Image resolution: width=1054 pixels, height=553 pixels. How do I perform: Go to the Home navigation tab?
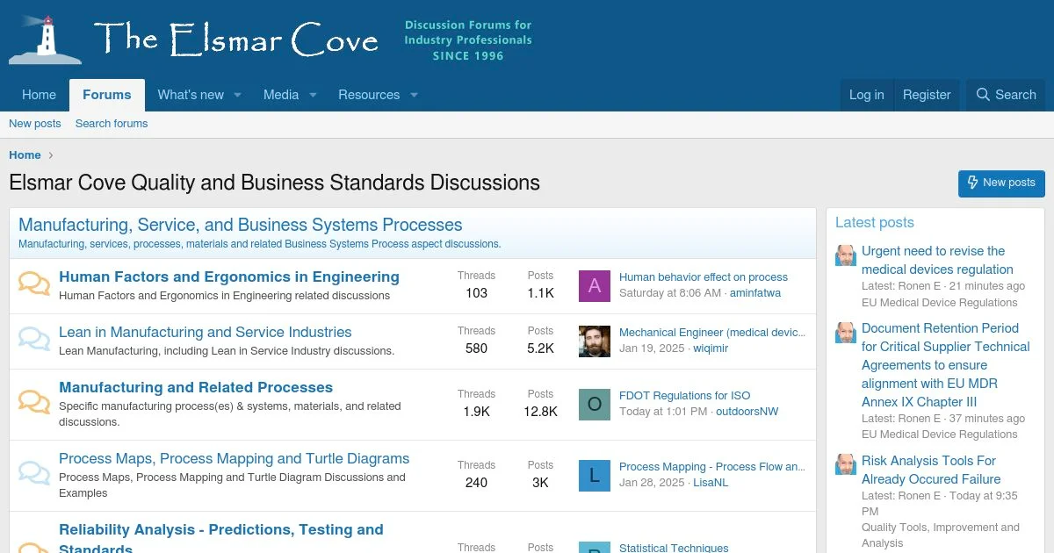(40, 95)
